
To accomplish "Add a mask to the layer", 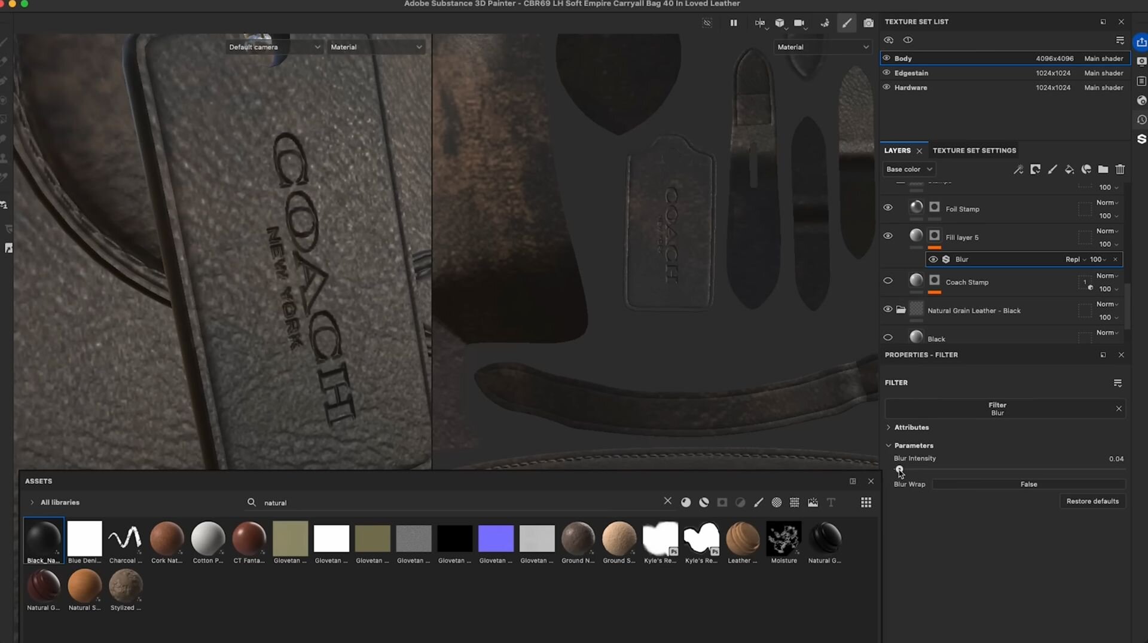I will point(1036,170).
